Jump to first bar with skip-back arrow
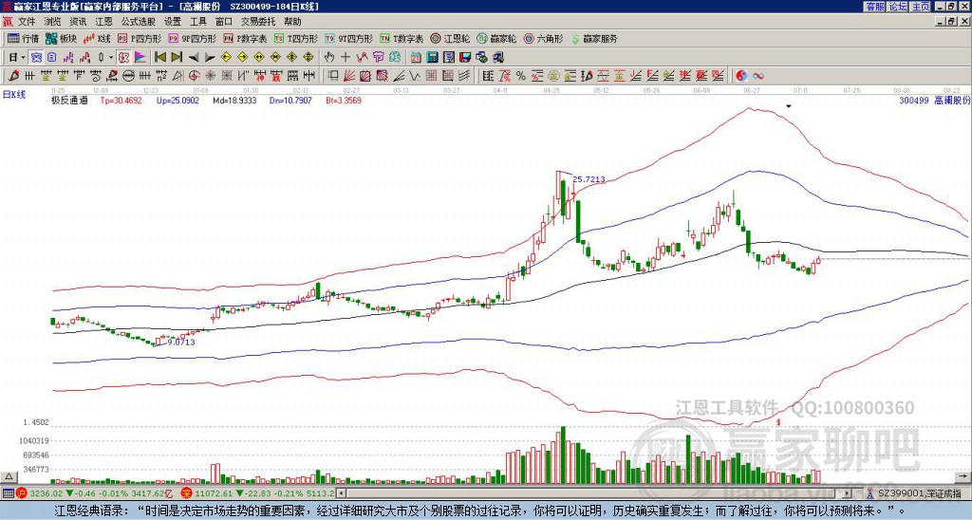Image resolution: width=972 pixels, height=520 pixels. click(x=159, y=57)
